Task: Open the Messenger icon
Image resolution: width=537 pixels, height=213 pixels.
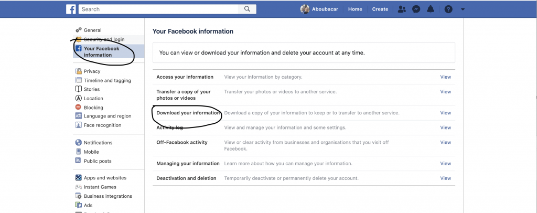Action: point(416,9)
